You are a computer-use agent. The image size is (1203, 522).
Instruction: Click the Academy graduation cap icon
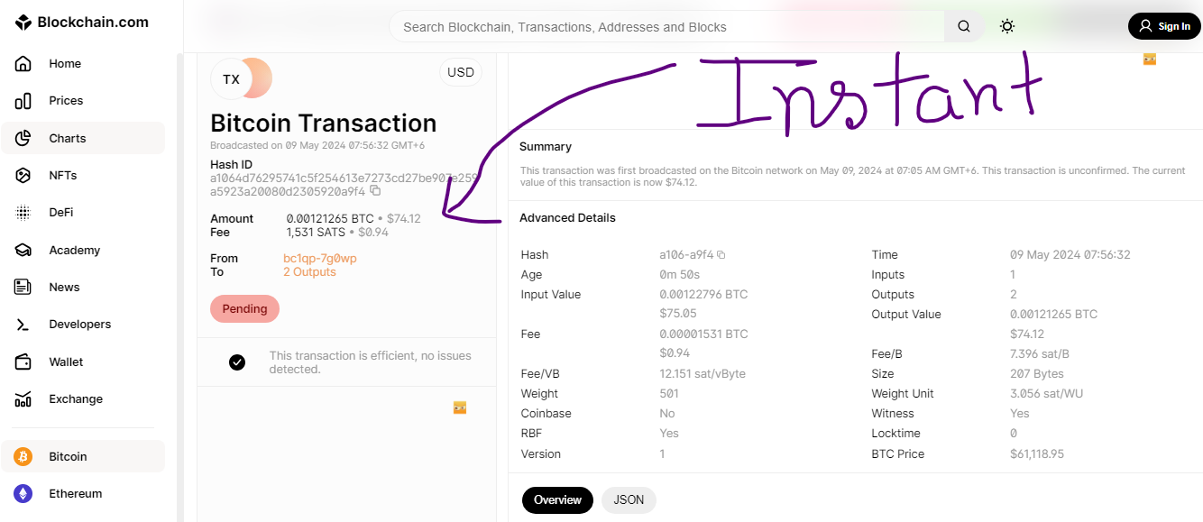click(23, 251)
